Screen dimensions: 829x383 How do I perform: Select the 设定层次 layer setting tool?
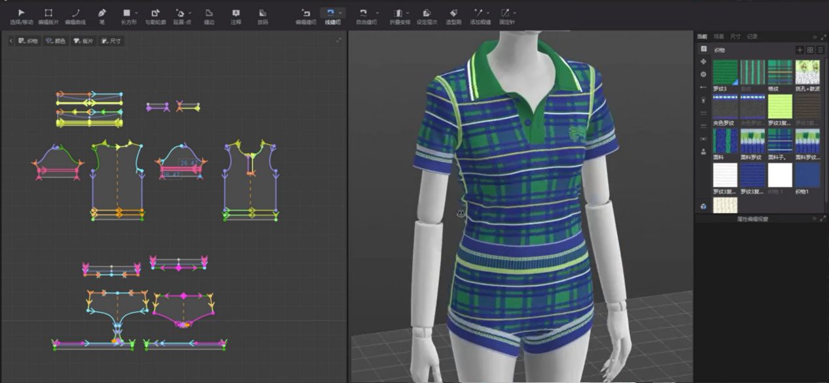point(426,13)
